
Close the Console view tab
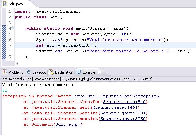pyautogui.click(x=99, y=72)
